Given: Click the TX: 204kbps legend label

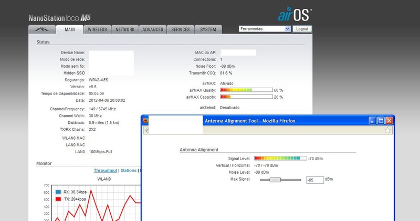Looking at the screenshot, I should coord(75,199).
